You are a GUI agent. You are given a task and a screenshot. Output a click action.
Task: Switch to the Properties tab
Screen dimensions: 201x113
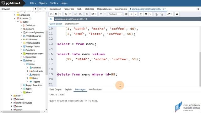[69, 9]
